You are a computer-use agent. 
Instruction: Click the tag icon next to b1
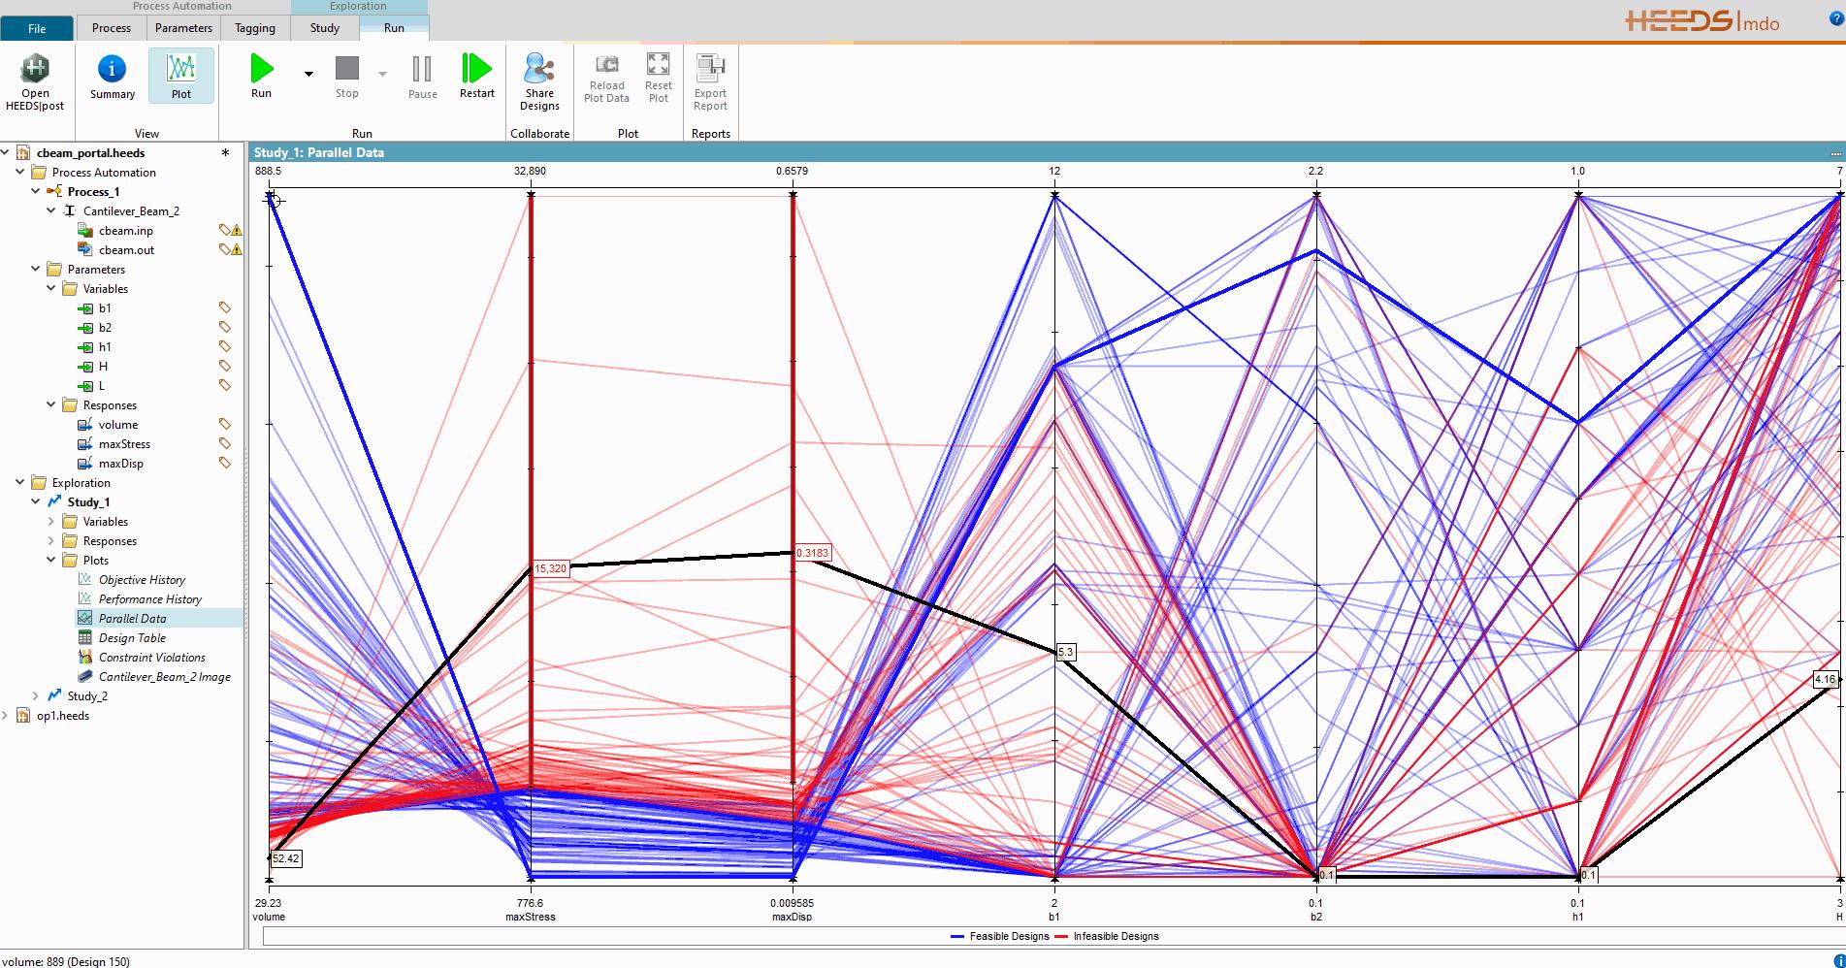(224, 307)
